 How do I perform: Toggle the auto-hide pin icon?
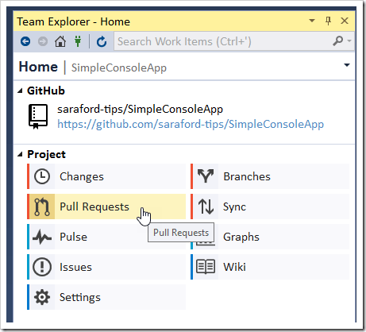pos(328,21)
